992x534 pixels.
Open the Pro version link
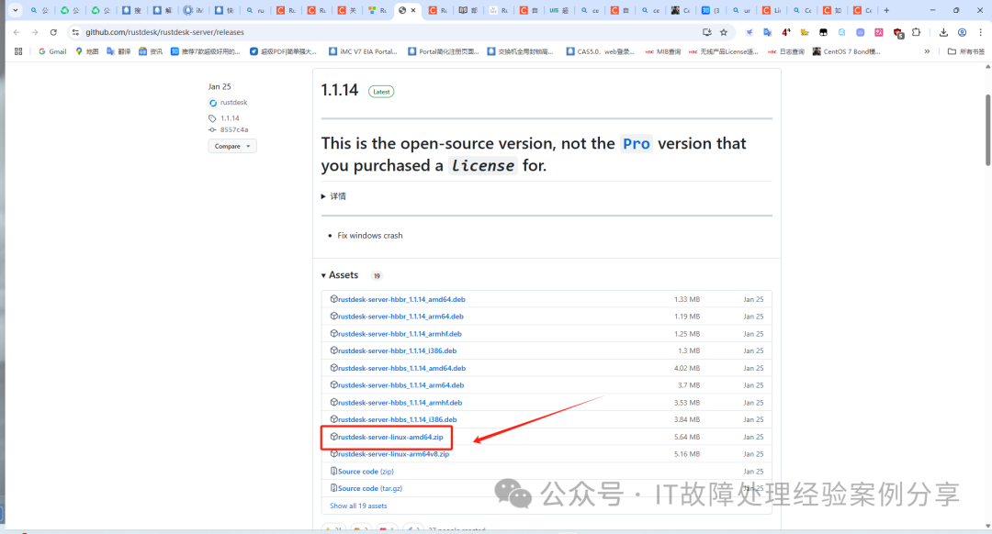636,144
